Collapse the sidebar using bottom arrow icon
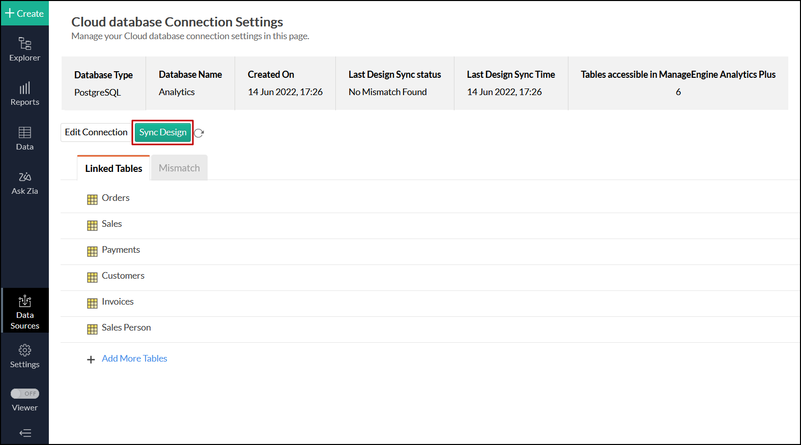Viewport: 801px width, 445px height. 25,433
